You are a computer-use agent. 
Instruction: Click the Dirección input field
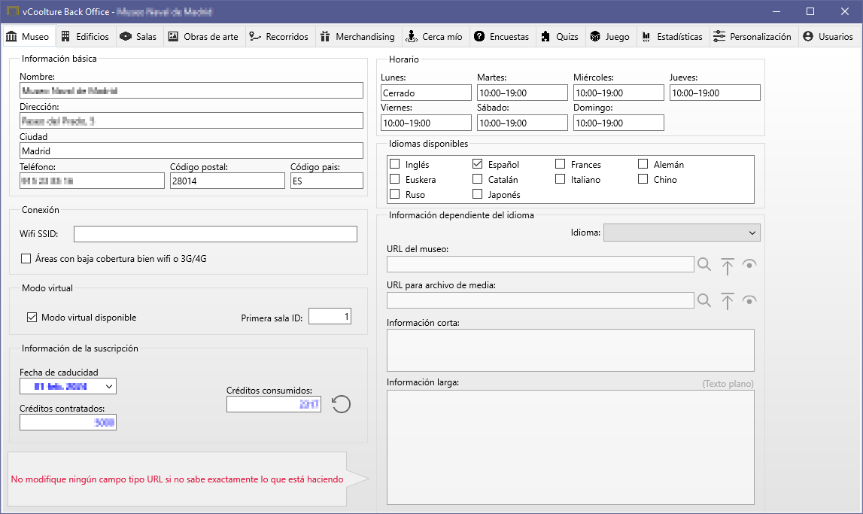point(192,120)
